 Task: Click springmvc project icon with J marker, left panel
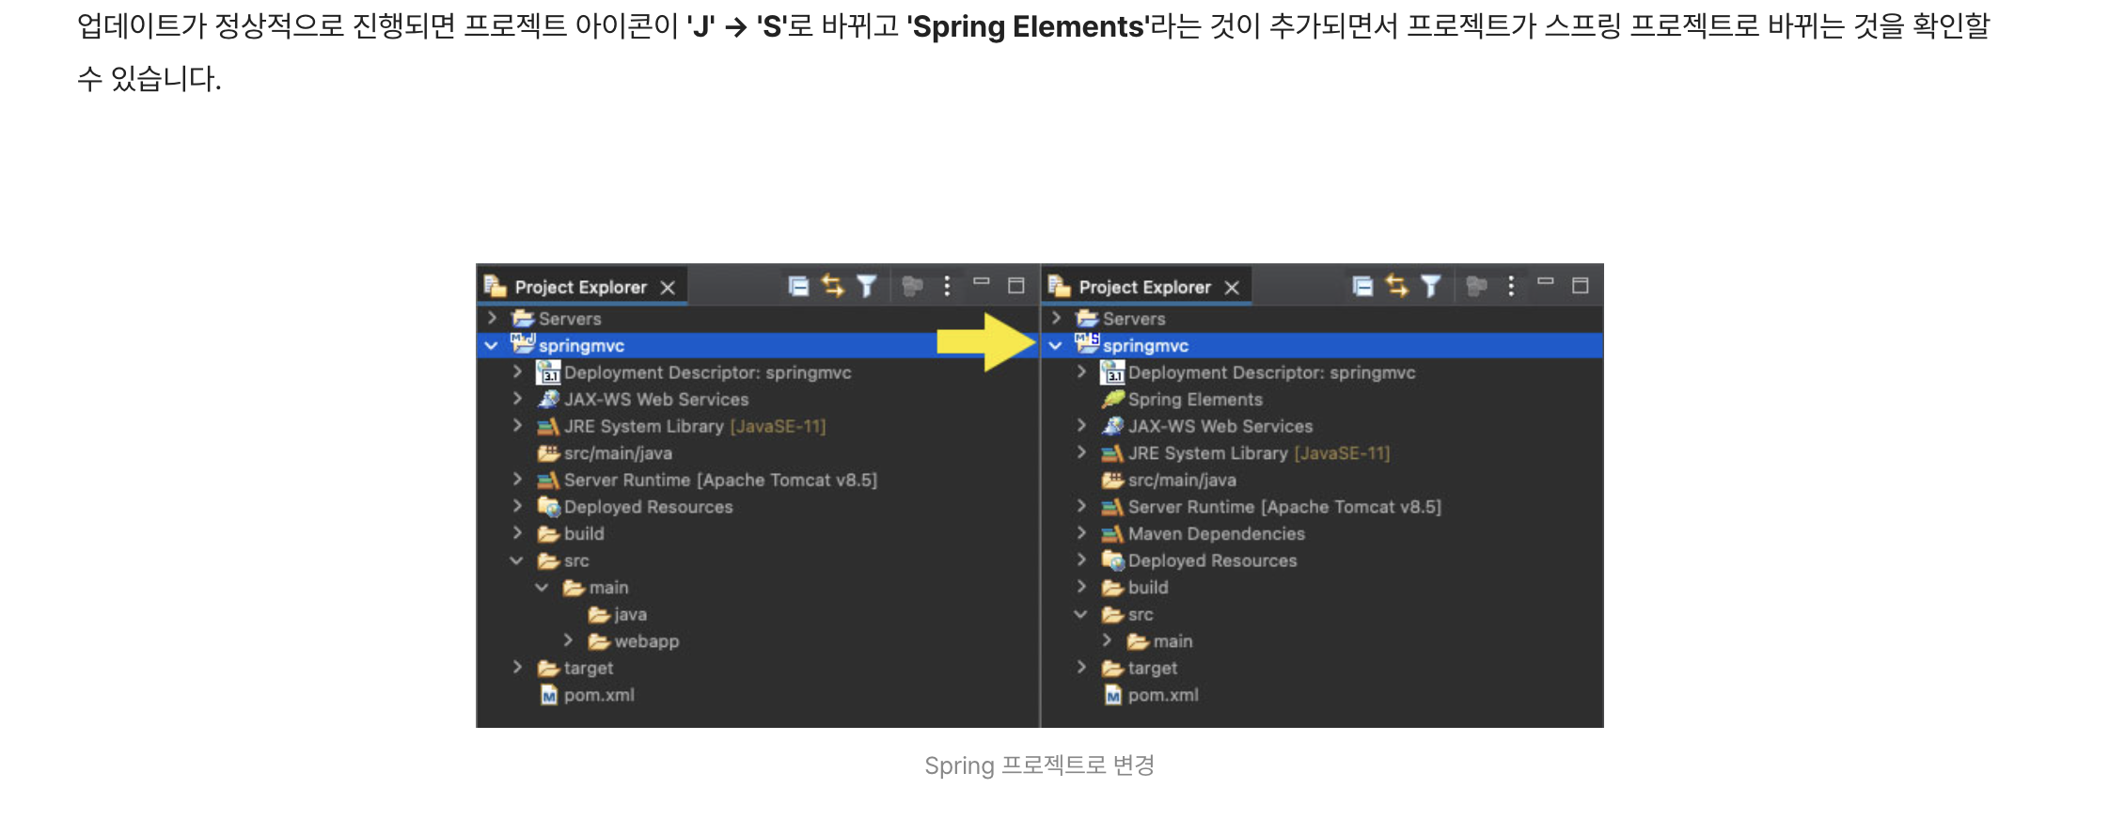coord(523,344)
